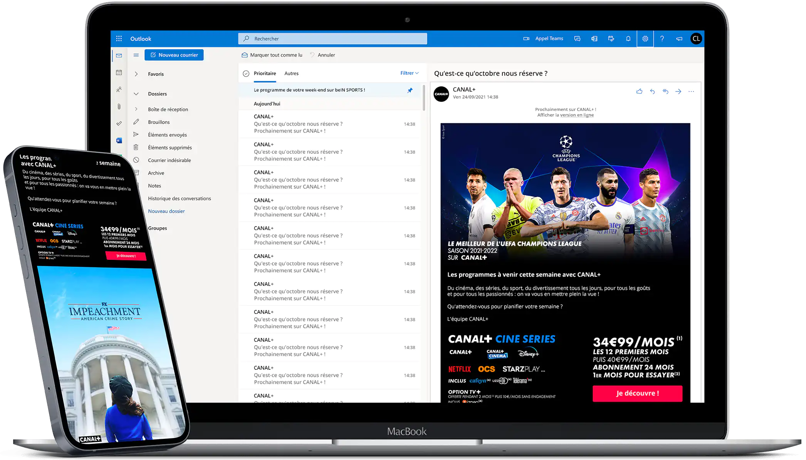This screenshot has height=460, width=806.
Task: Toggle the Prioritaire inbox tab
Action: 265,72
